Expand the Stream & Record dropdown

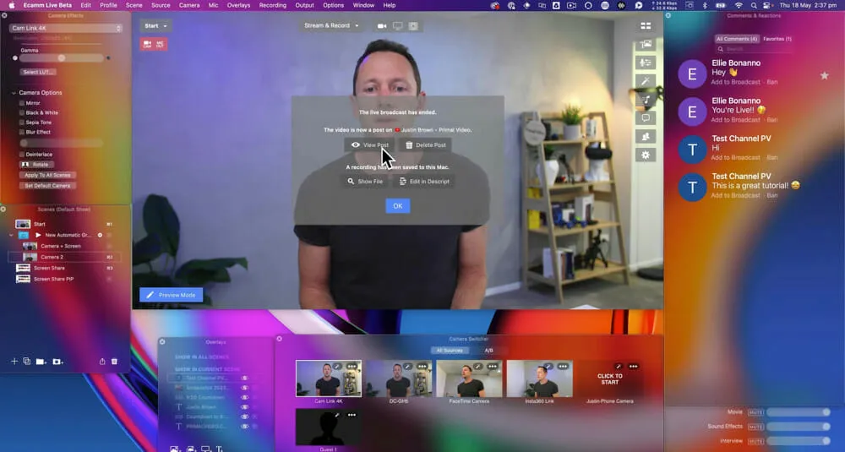pyautogui.click(x=331, y=26)
